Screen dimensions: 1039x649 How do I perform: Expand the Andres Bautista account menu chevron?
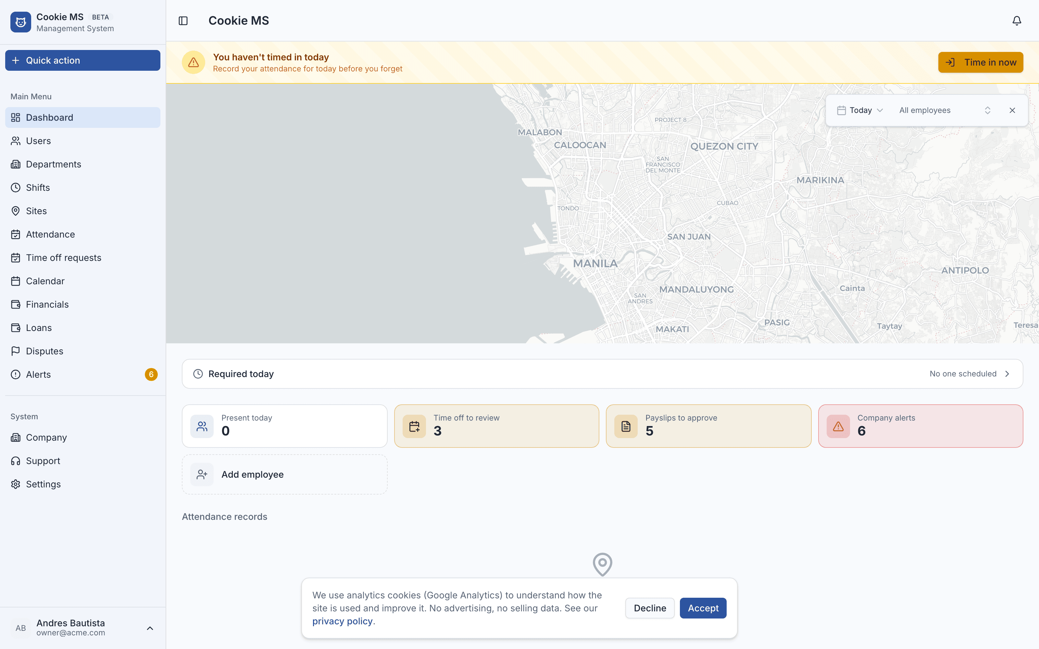coord(150,629)
